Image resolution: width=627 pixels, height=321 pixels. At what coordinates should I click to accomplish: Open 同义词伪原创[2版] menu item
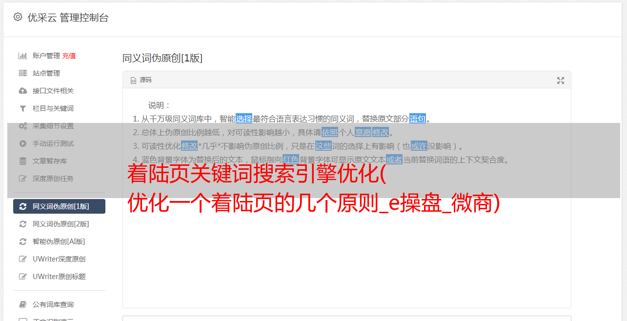pos(59,224)
